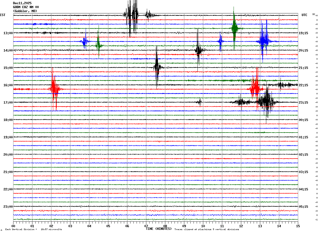This screenshot has height=233, width=319.
Task: Click minute tick label 04 on time axis
Action: coord(89,226)
